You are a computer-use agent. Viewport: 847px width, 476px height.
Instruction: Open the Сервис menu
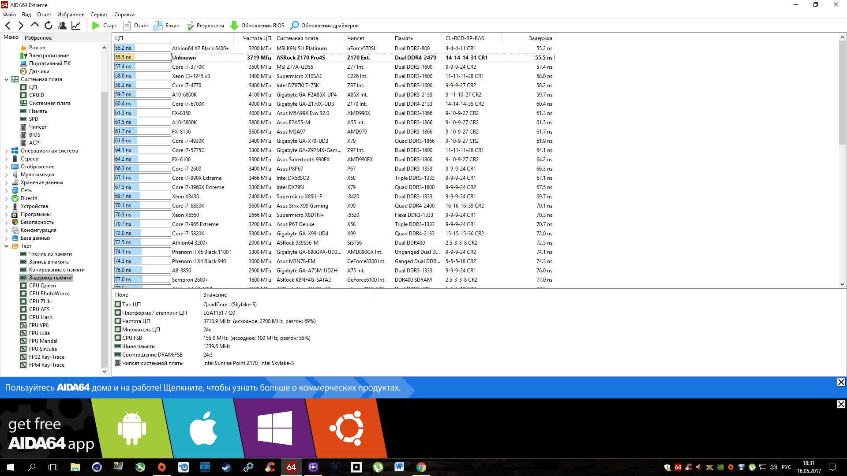(99, 15)
